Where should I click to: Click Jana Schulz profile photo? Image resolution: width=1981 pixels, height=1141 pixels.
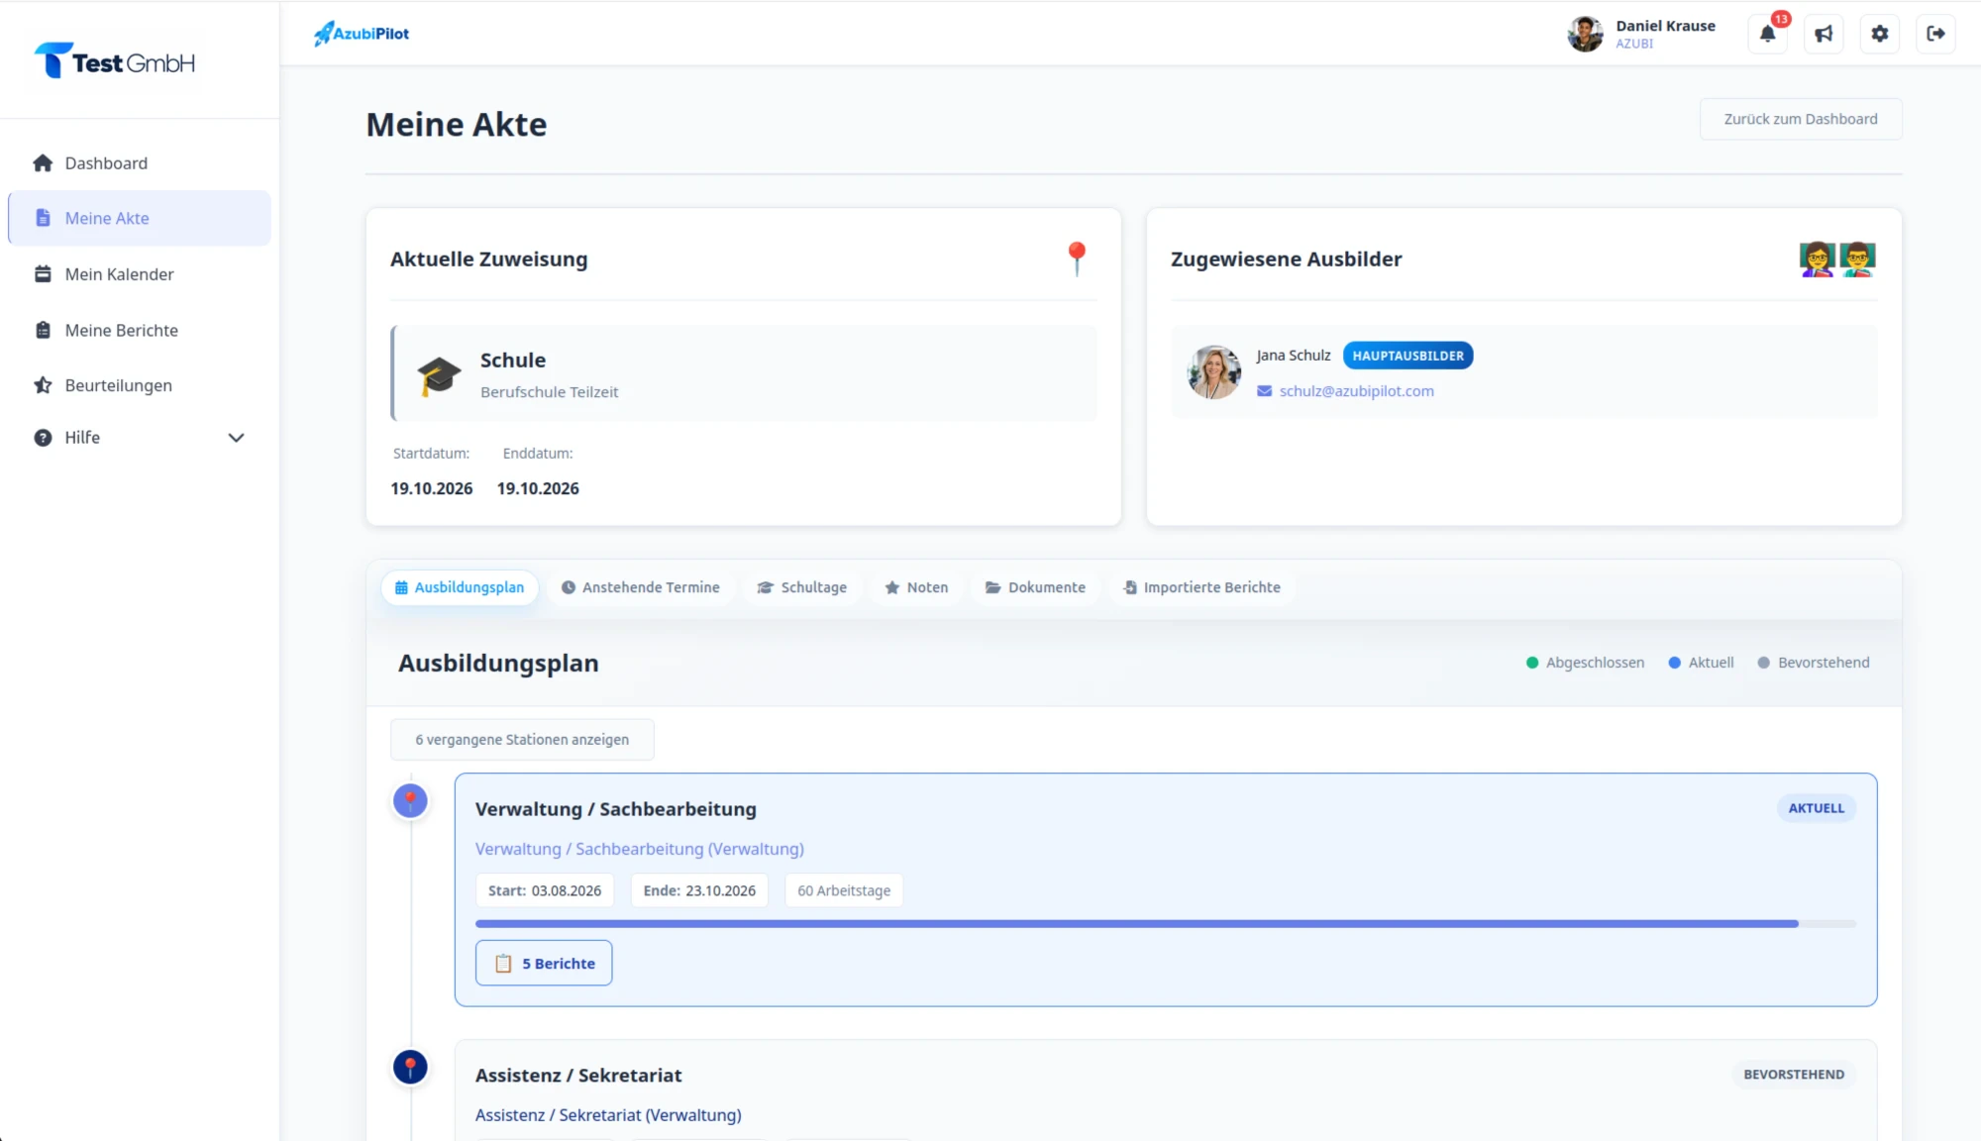point(1214,372)
